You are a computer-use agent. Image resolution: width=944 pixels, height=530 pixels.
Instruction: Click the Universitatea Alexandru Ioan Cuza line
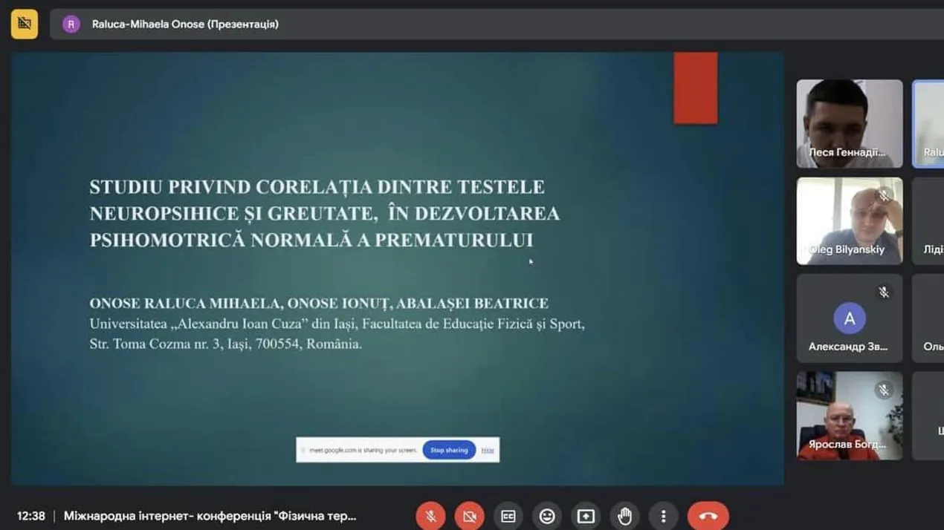point(337,324)
